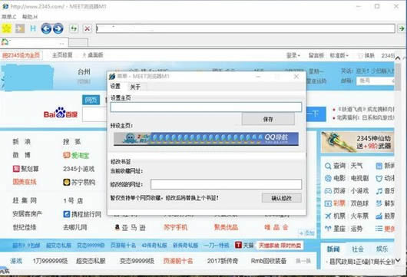Click the 爱淘宝 icon link
The image size is (407, 277).
[x=76, y=155]
